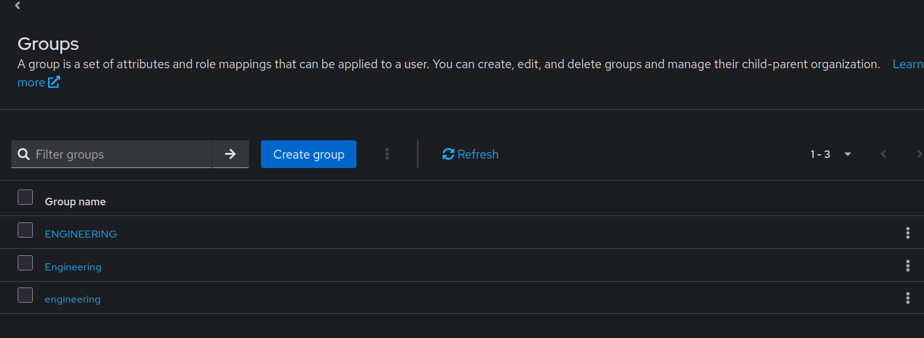Image resolution: width=924 pixels, height=338 pixels.
Task: Check the lowercase engineering group checkbox
Action: (x=25, y=295)
